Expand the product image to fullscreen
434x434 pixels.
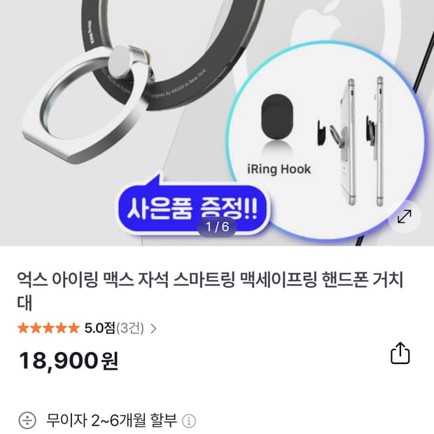(405, 216)
